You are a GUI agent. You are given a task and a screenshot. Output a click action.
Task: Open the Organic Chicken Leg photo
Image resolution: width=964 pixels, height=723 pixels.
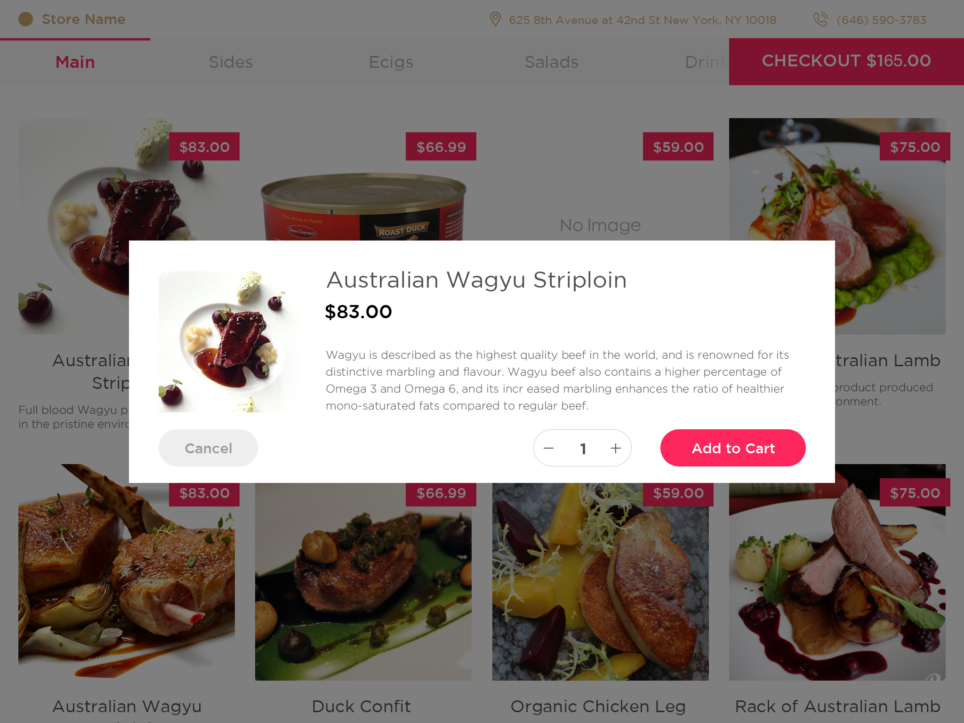point(601,582)
